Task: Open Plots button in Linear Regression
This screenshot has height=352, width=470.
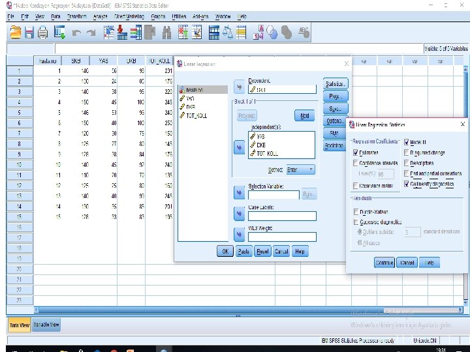Action: coord(336,96)
